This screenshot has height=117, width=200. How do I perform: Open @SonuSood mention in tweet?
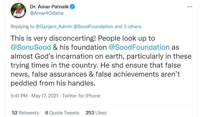31,47
